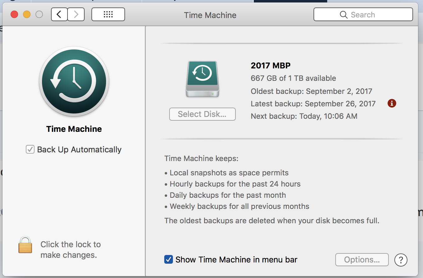Click the red info icon beside Latest backup

point(392,103)
